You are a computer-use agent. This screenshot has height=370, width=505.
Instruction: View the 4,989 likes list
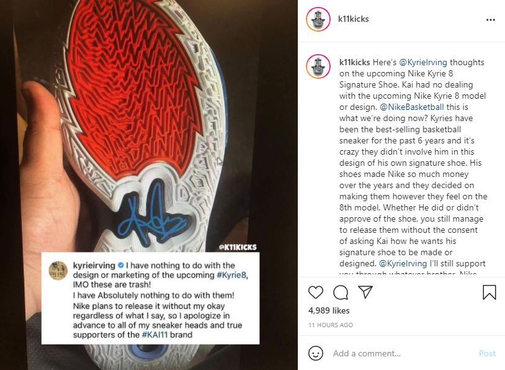329,310
